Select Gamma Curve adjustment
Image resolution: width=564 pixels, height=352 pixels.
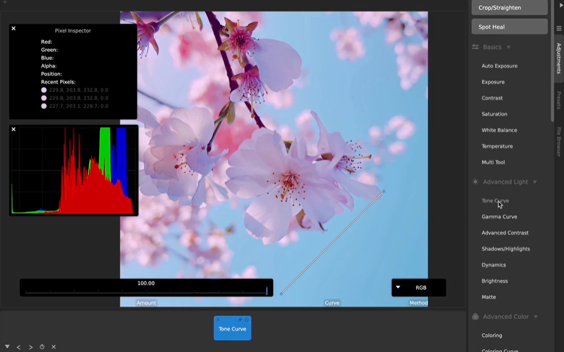click(500, 216)
